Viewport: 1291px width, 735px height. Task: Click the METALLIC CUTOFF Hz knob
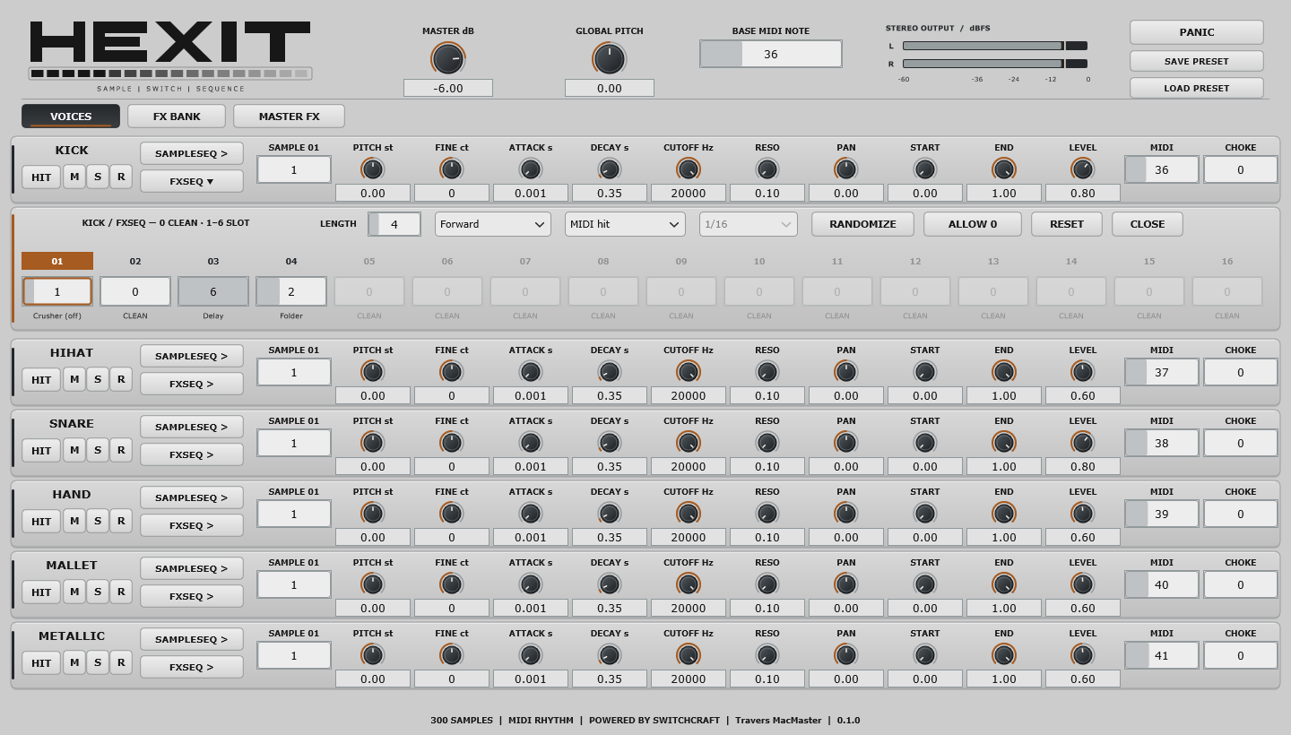[689, 655]
